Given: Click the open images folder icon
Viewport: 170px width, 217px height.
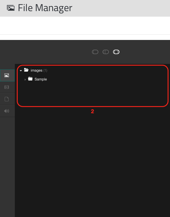Looking at the screenshot, I should click(x=26, y=70).
